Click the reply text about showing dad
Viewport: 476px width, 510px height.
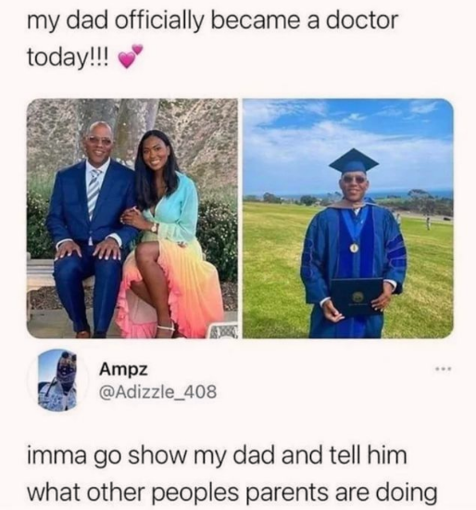pos(232,474)
